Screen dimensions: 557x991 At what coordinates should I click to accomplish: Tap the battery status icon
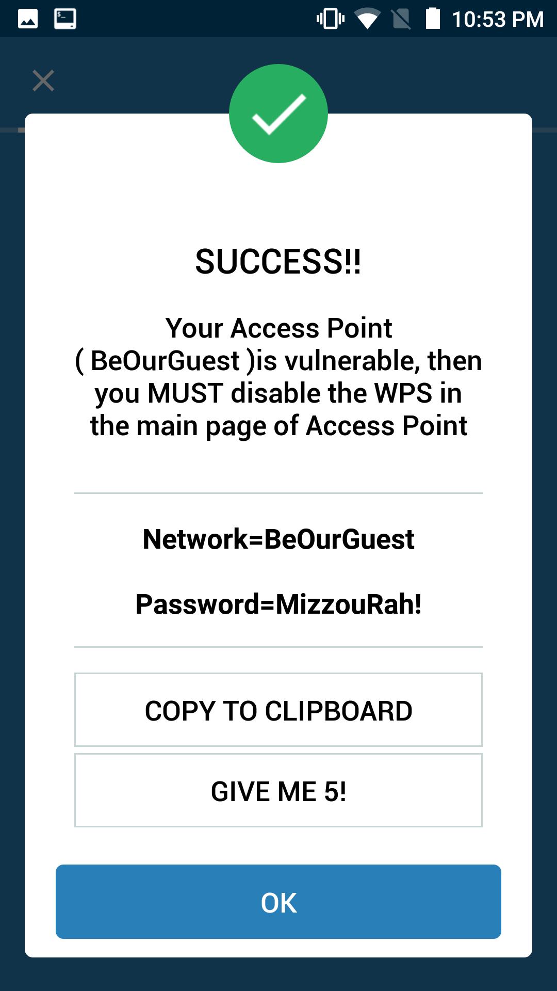click(433, 19)
